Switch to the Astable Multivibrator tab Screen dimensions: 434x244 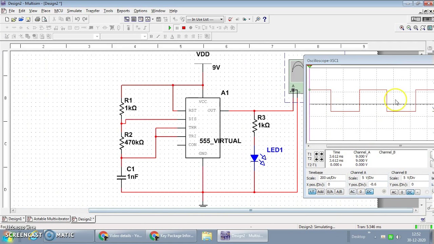pos(48,219)
